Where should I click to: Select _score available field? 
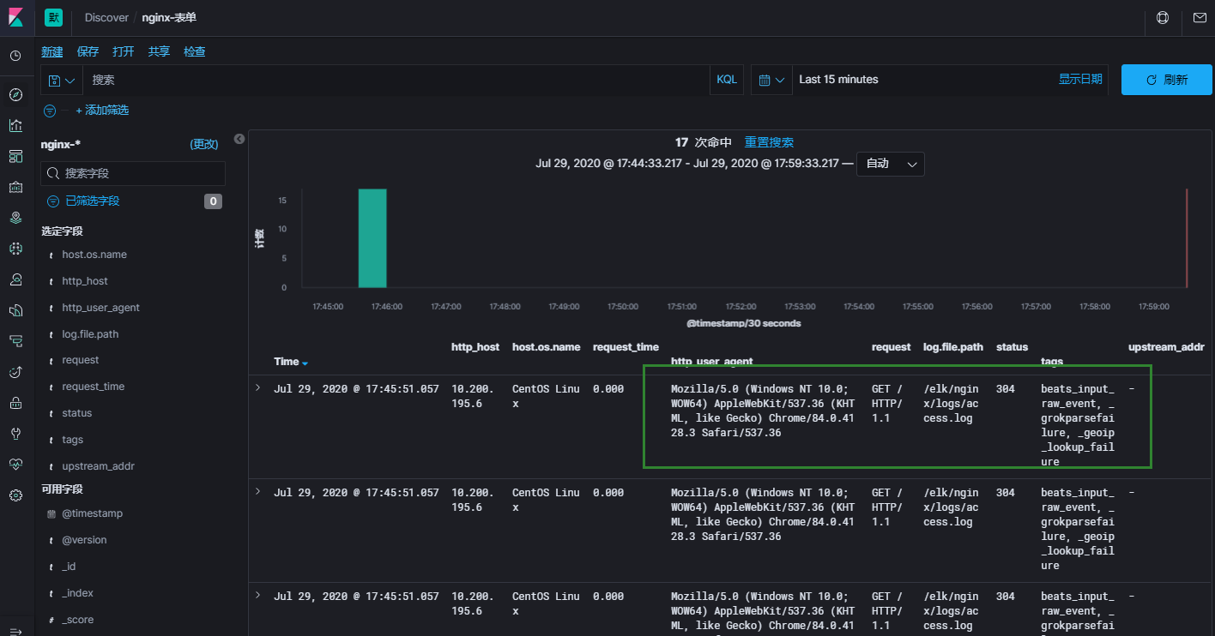(78, 620)
